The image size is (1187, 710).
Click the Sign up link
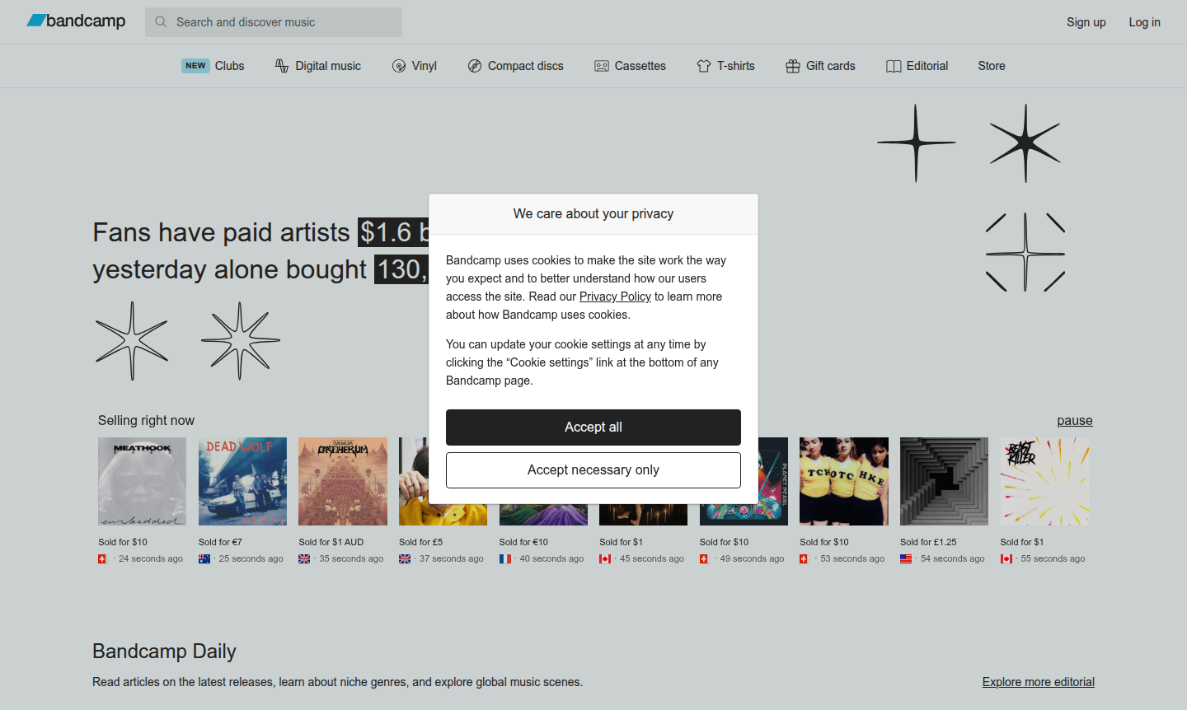click(x=1086, y=22)
